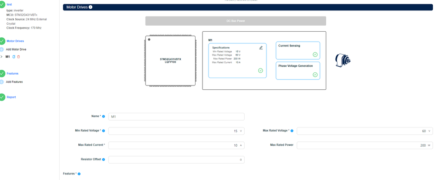Screen dimensions: 435x180
Task: Click the green checkmark in the Specifications card
Action: tap(260, 71)
